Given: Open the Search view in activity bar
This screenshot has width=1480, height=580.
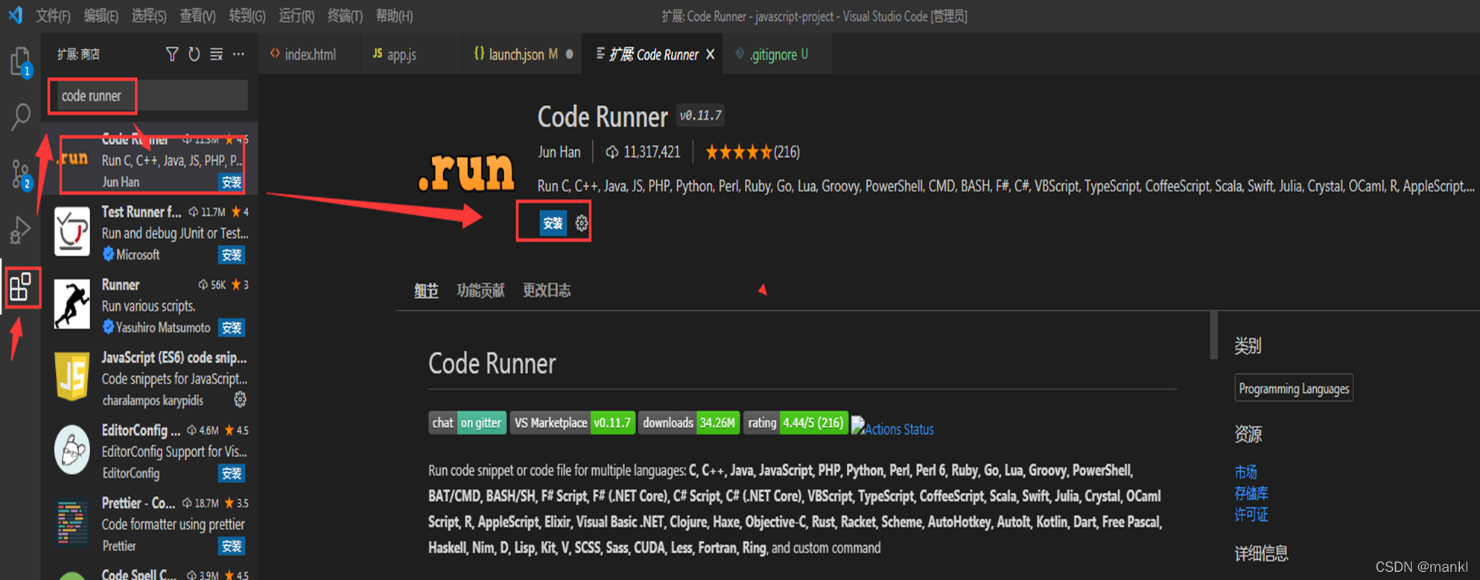Looking at the screenshot, I should point(21,117).
